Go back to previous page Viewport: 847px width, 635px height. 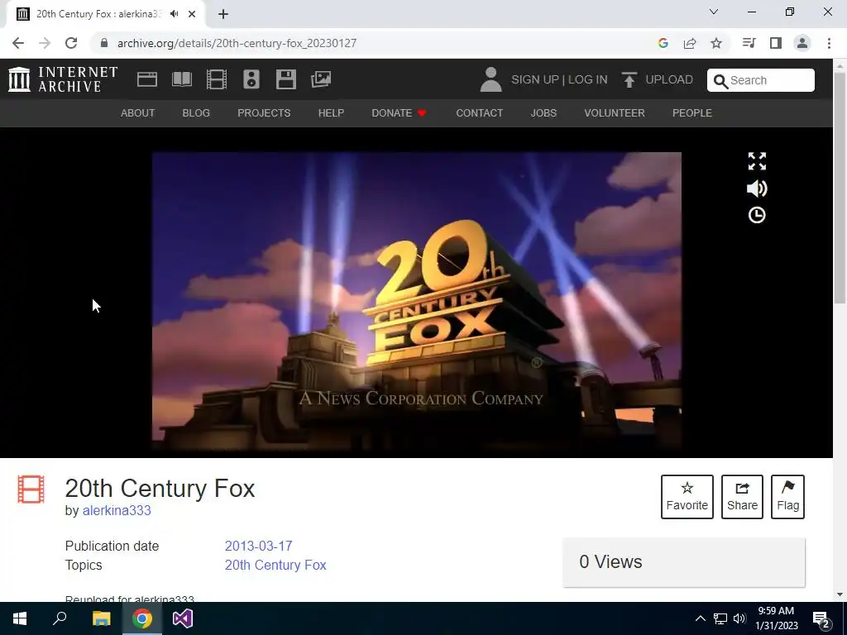click(x=18, y=43)
